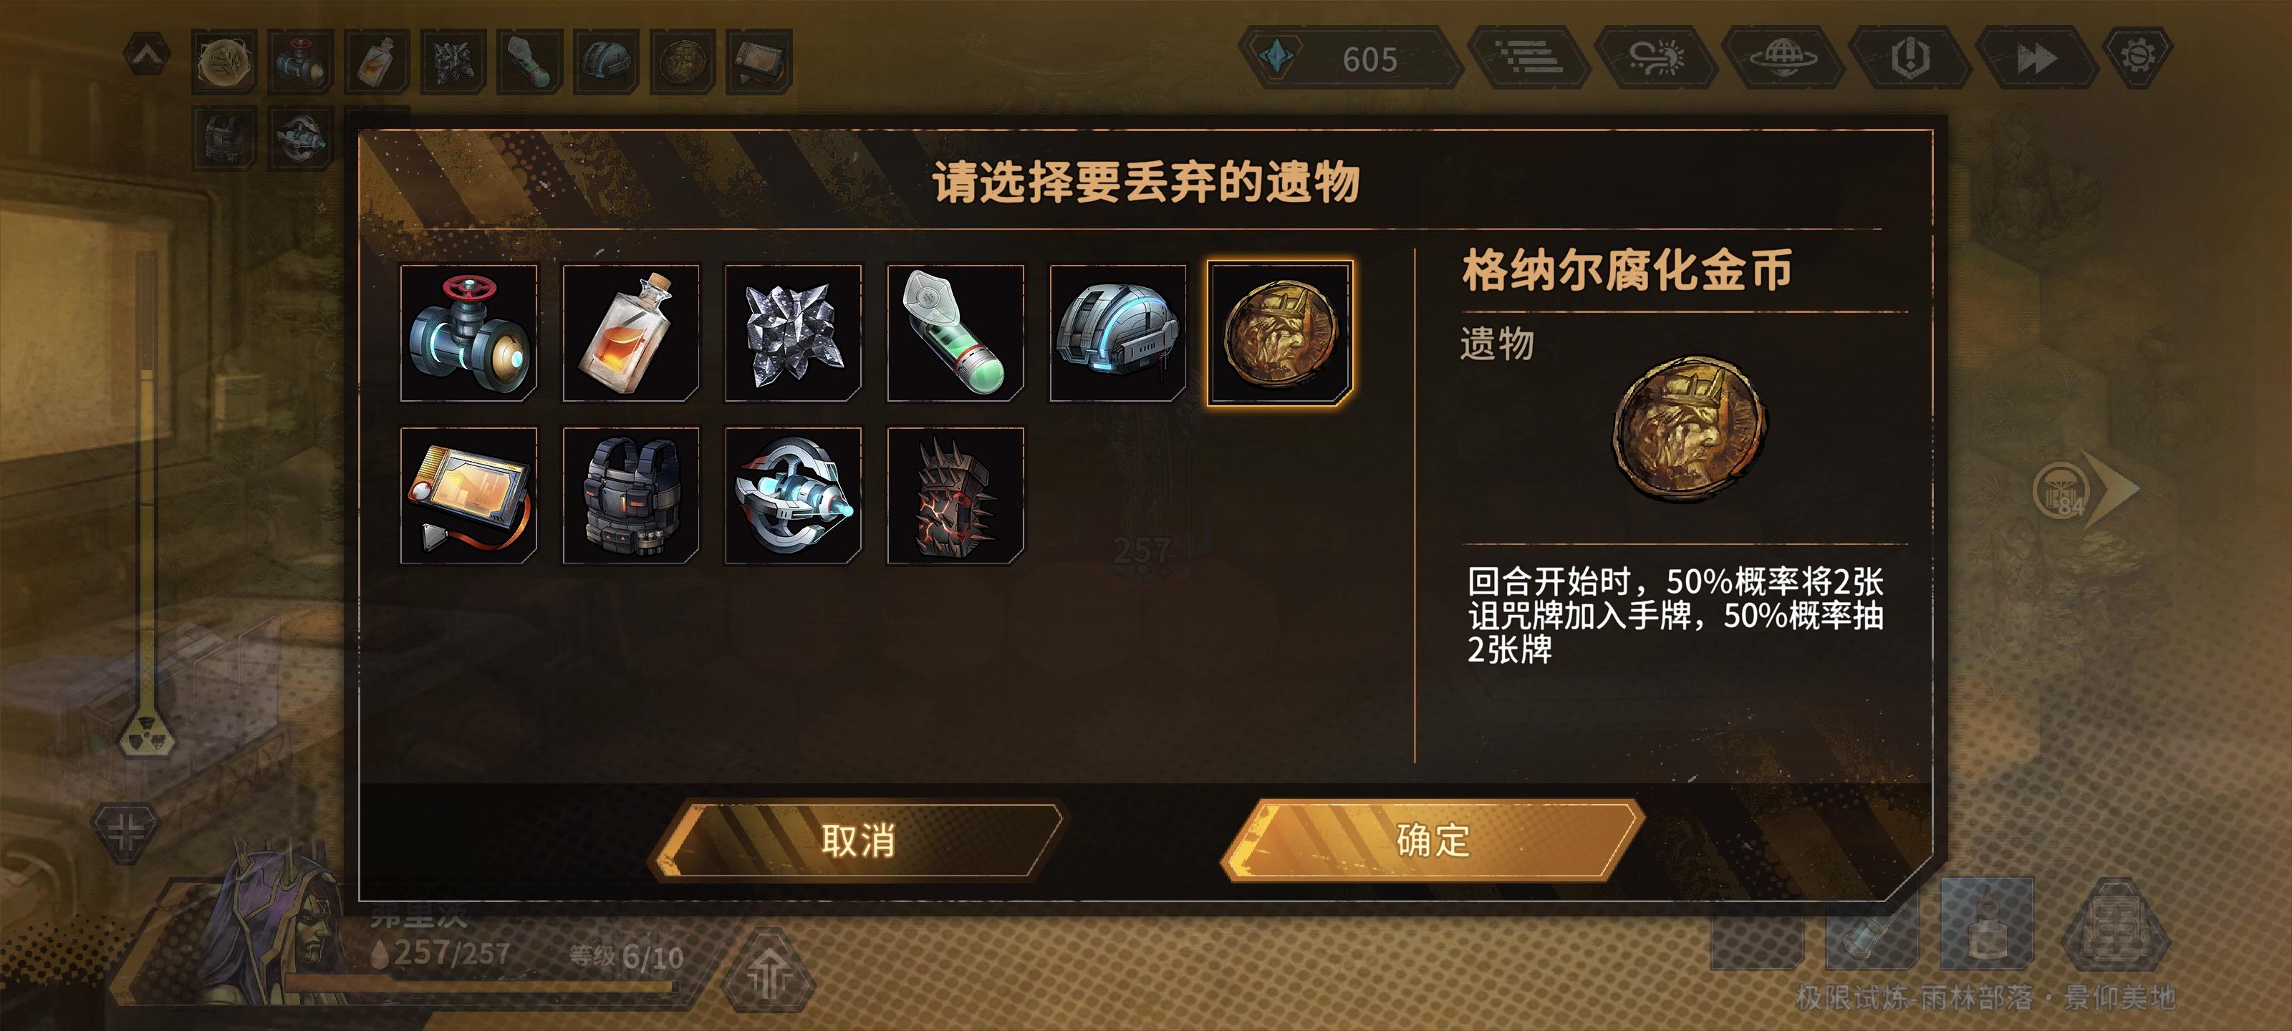2292x1031 pixels.
Task: Select the orange liquid bottle relic
Action: [631, 333]
